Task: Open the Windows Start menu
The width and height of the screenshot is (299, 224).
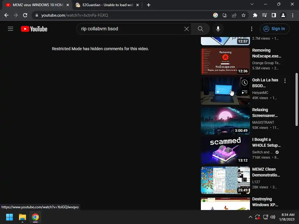Action: 9,217
